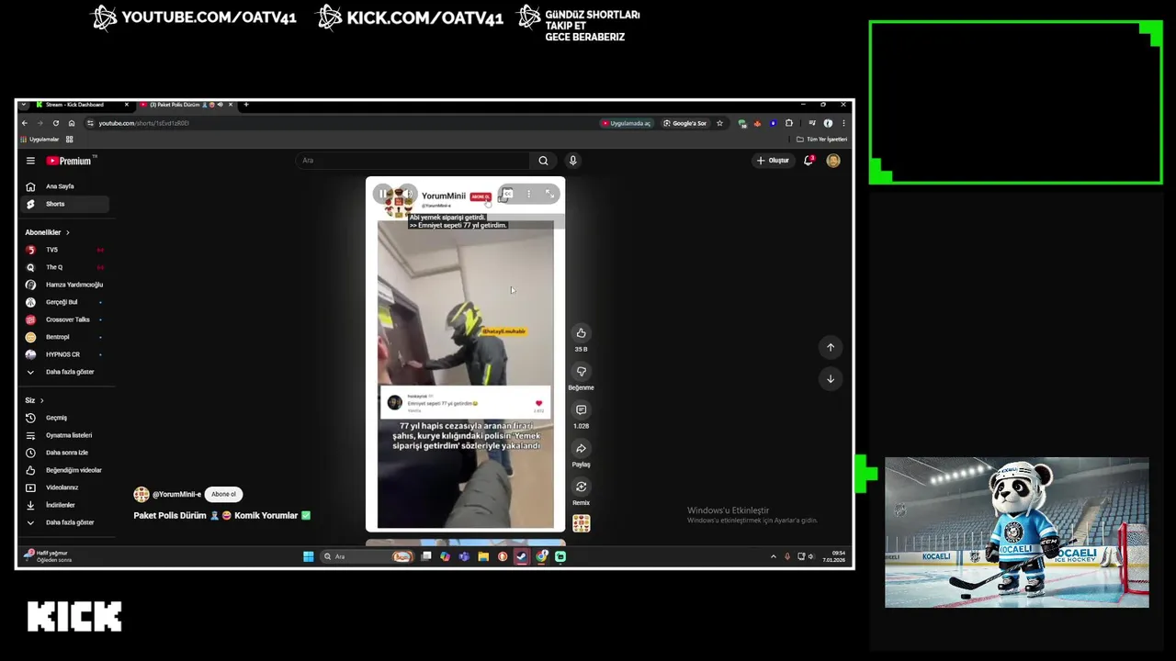Open TV5 subscription channel
Screen dimensions: 1176x661
click(x=65, y=250)
